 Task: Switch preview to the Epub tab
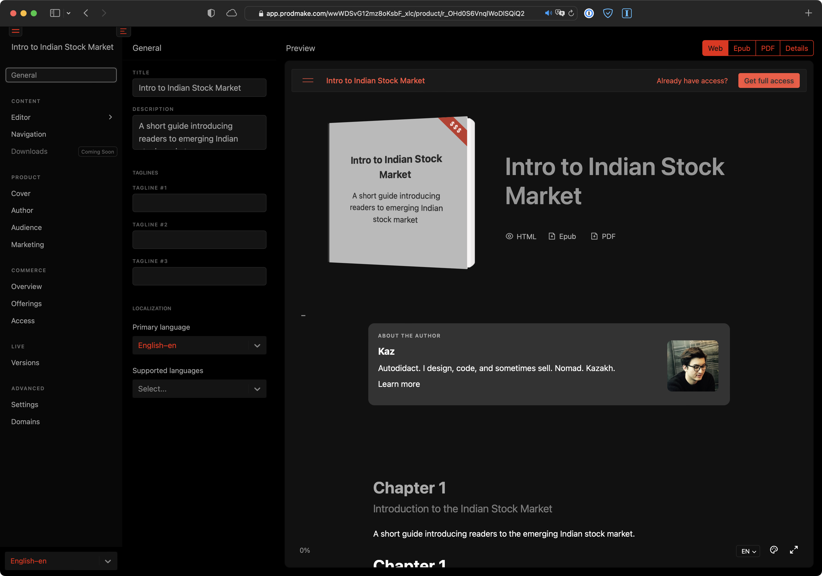741,48
